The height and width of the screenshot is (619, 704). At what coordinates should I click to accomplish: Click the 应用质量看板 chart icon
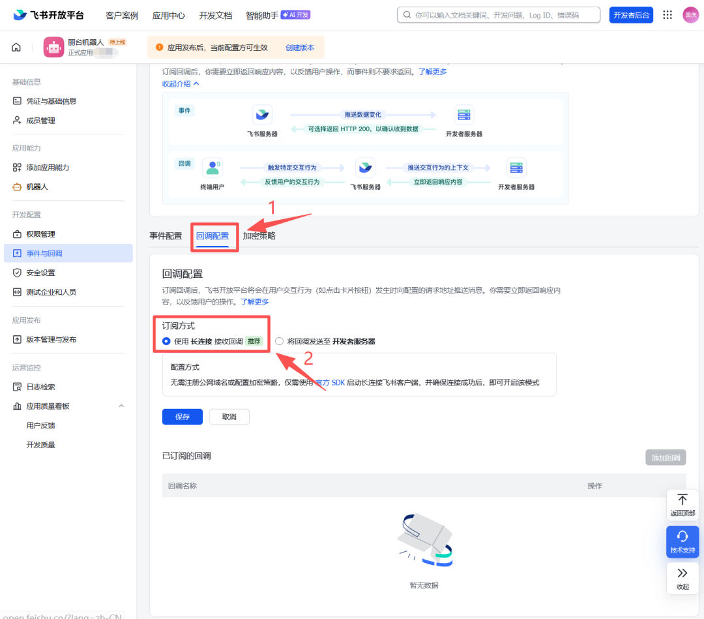[x=17, y=406]
